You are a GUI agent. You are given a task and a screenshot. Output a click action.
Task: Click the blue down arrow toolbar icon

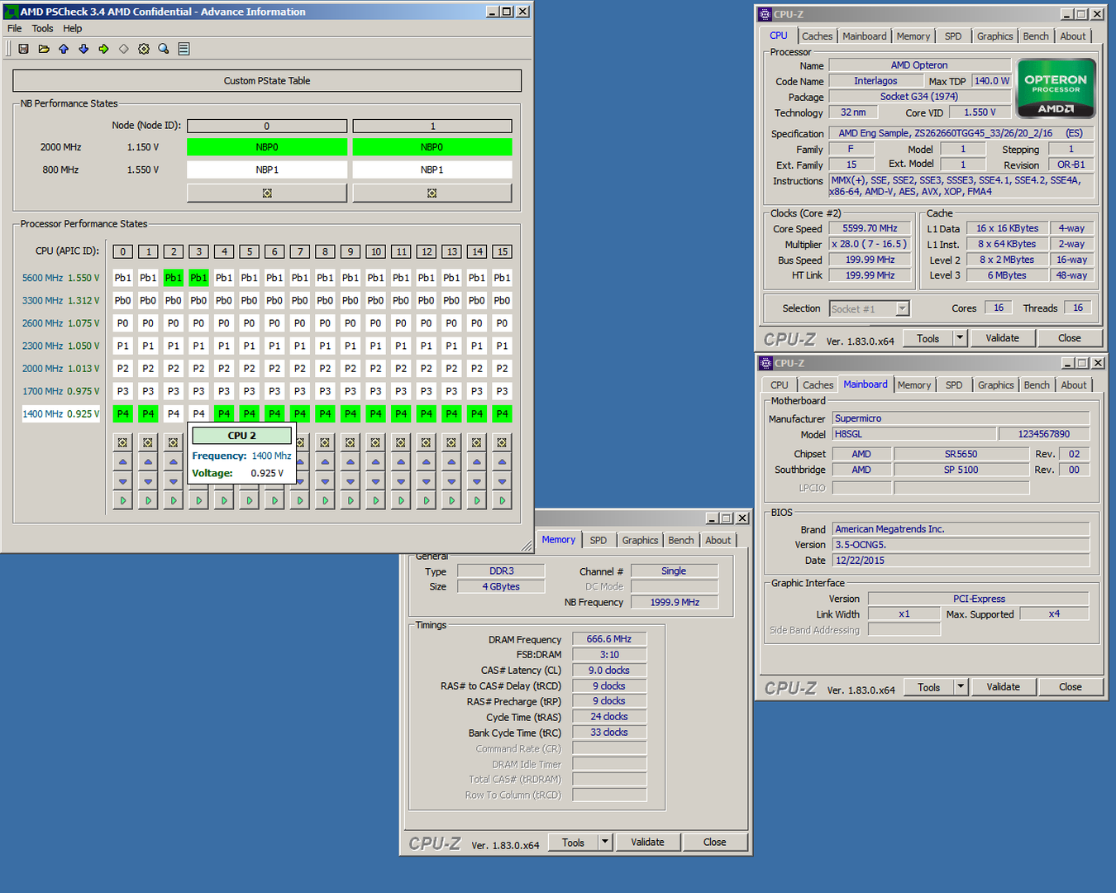coord(83,49)
